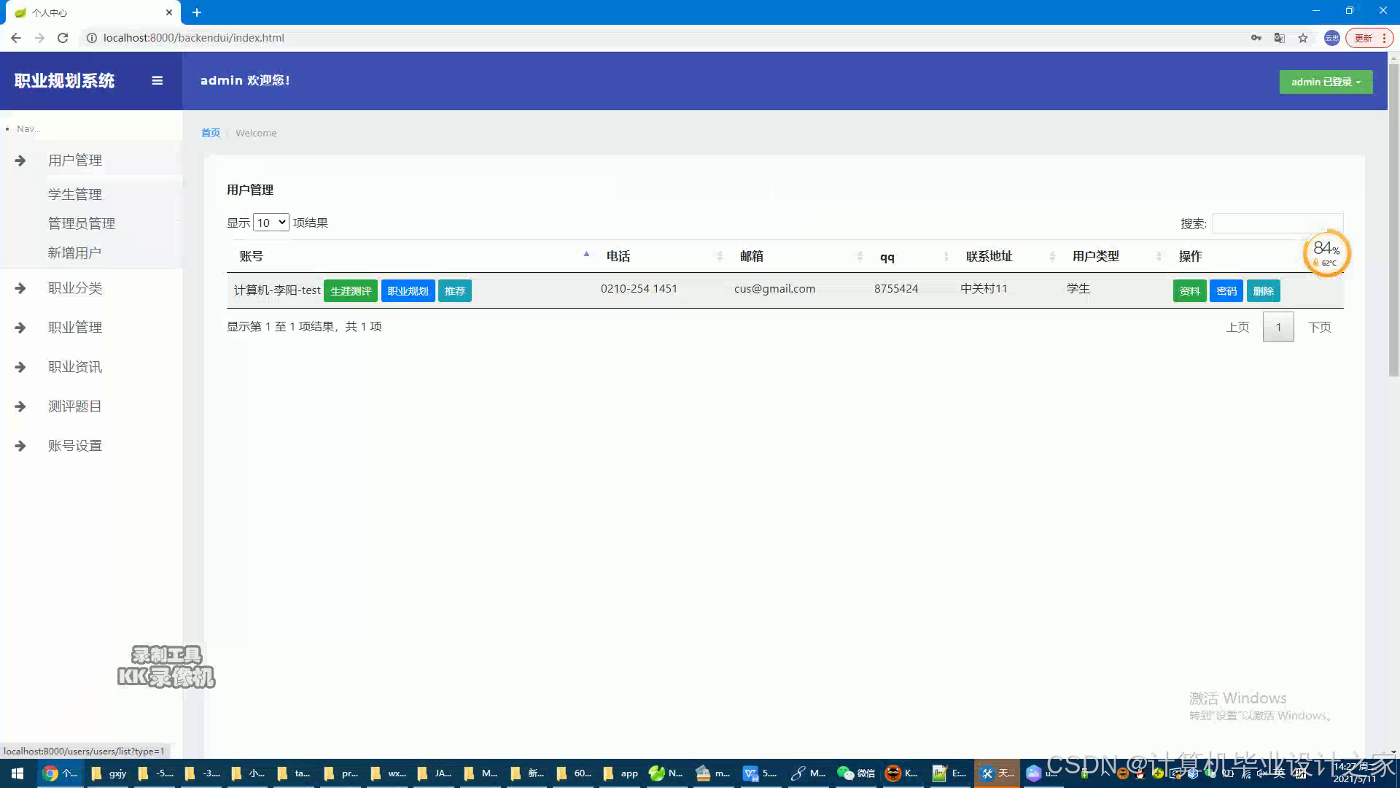The height and width of the screenshot is (788, 1400).
Task: Select 学生管理 in the sidebar
Action: [x=75, y=194]
